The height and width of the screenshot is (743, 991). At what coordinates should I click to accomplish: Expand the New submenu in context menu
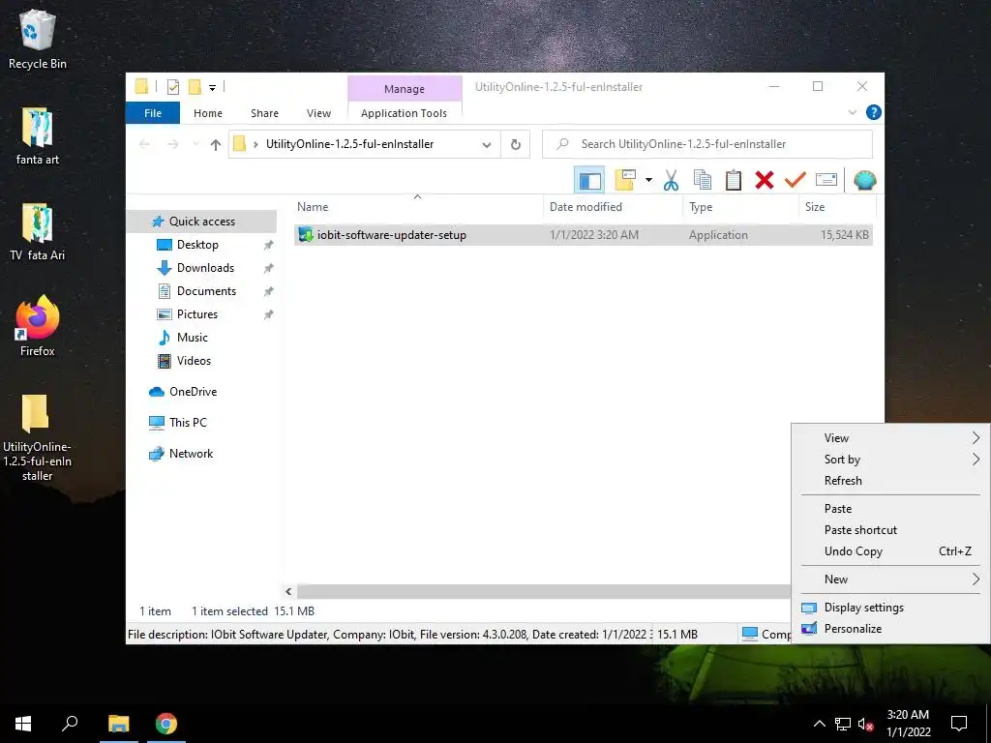tap(890, 580)
